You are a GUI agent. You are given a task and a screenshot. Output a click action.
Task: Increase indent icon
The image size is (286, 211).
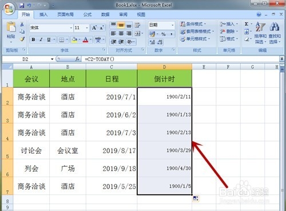(x=121, y=42)
